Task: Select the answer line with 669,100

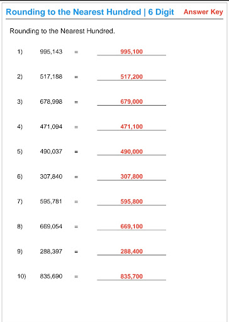Action: coord(131,226)
